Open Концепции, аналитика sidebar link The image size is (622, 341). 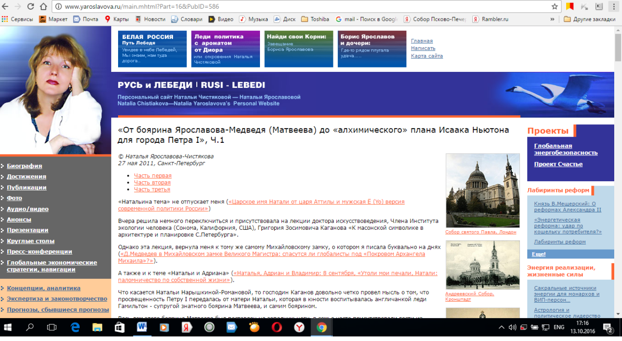point(44,288)
